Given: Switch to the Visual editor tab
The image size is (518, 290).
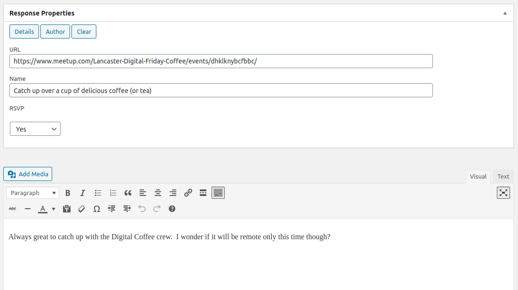Looking at the screenshot, I should click(x=478, y=176).
